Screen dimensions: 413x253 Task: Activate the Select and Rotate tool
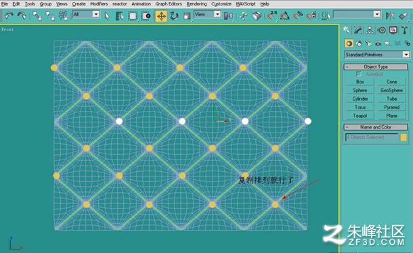[174, 16]
